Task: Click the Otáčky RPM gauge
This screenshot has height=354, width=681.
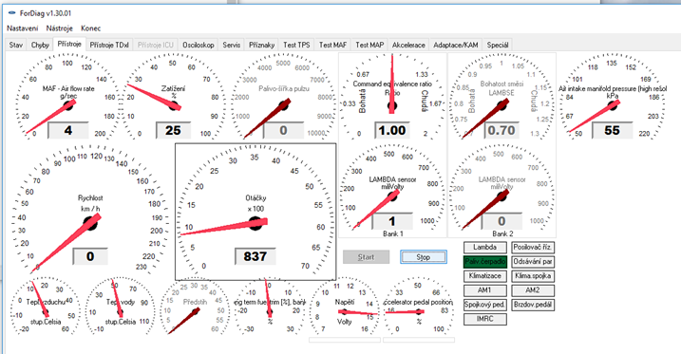Action: click(255, 213)
